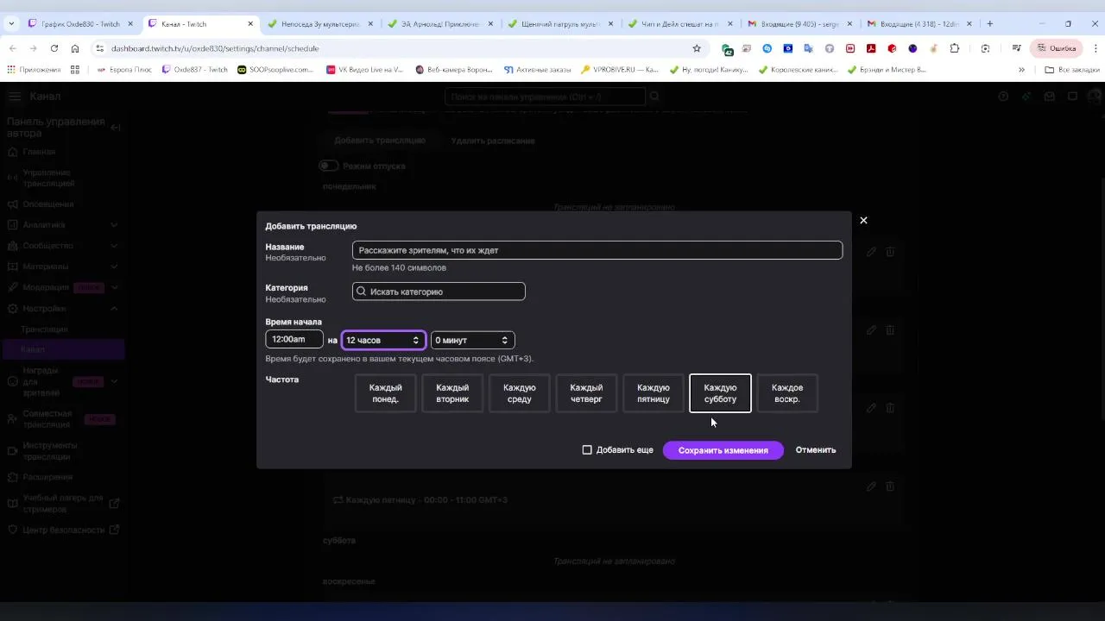Click the Ошибка profile button

point(1056,48)
